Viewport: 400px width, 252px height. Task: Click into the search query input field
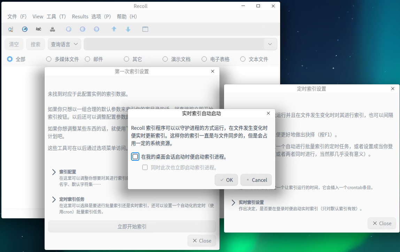point(175,44)
